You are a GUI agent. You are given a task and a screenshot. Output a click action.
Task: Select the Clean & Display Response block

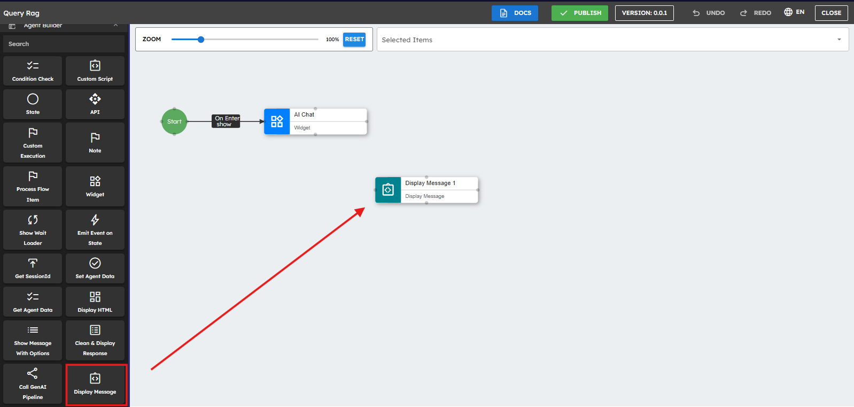coord(95,340)
